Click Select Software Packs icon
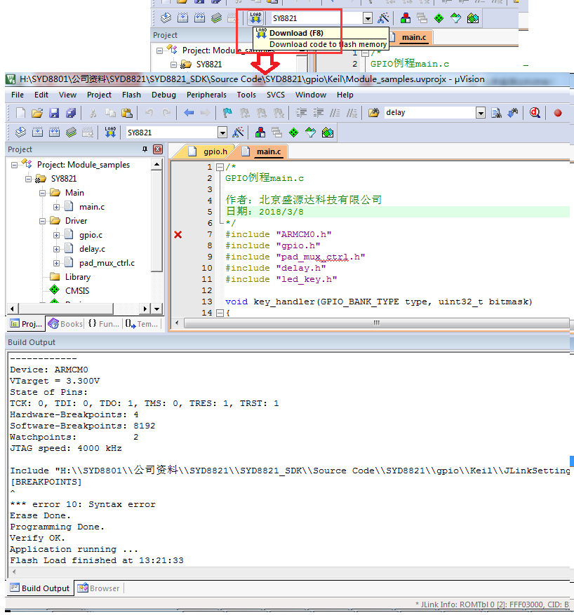574x615 pixels. click(310, 133)
